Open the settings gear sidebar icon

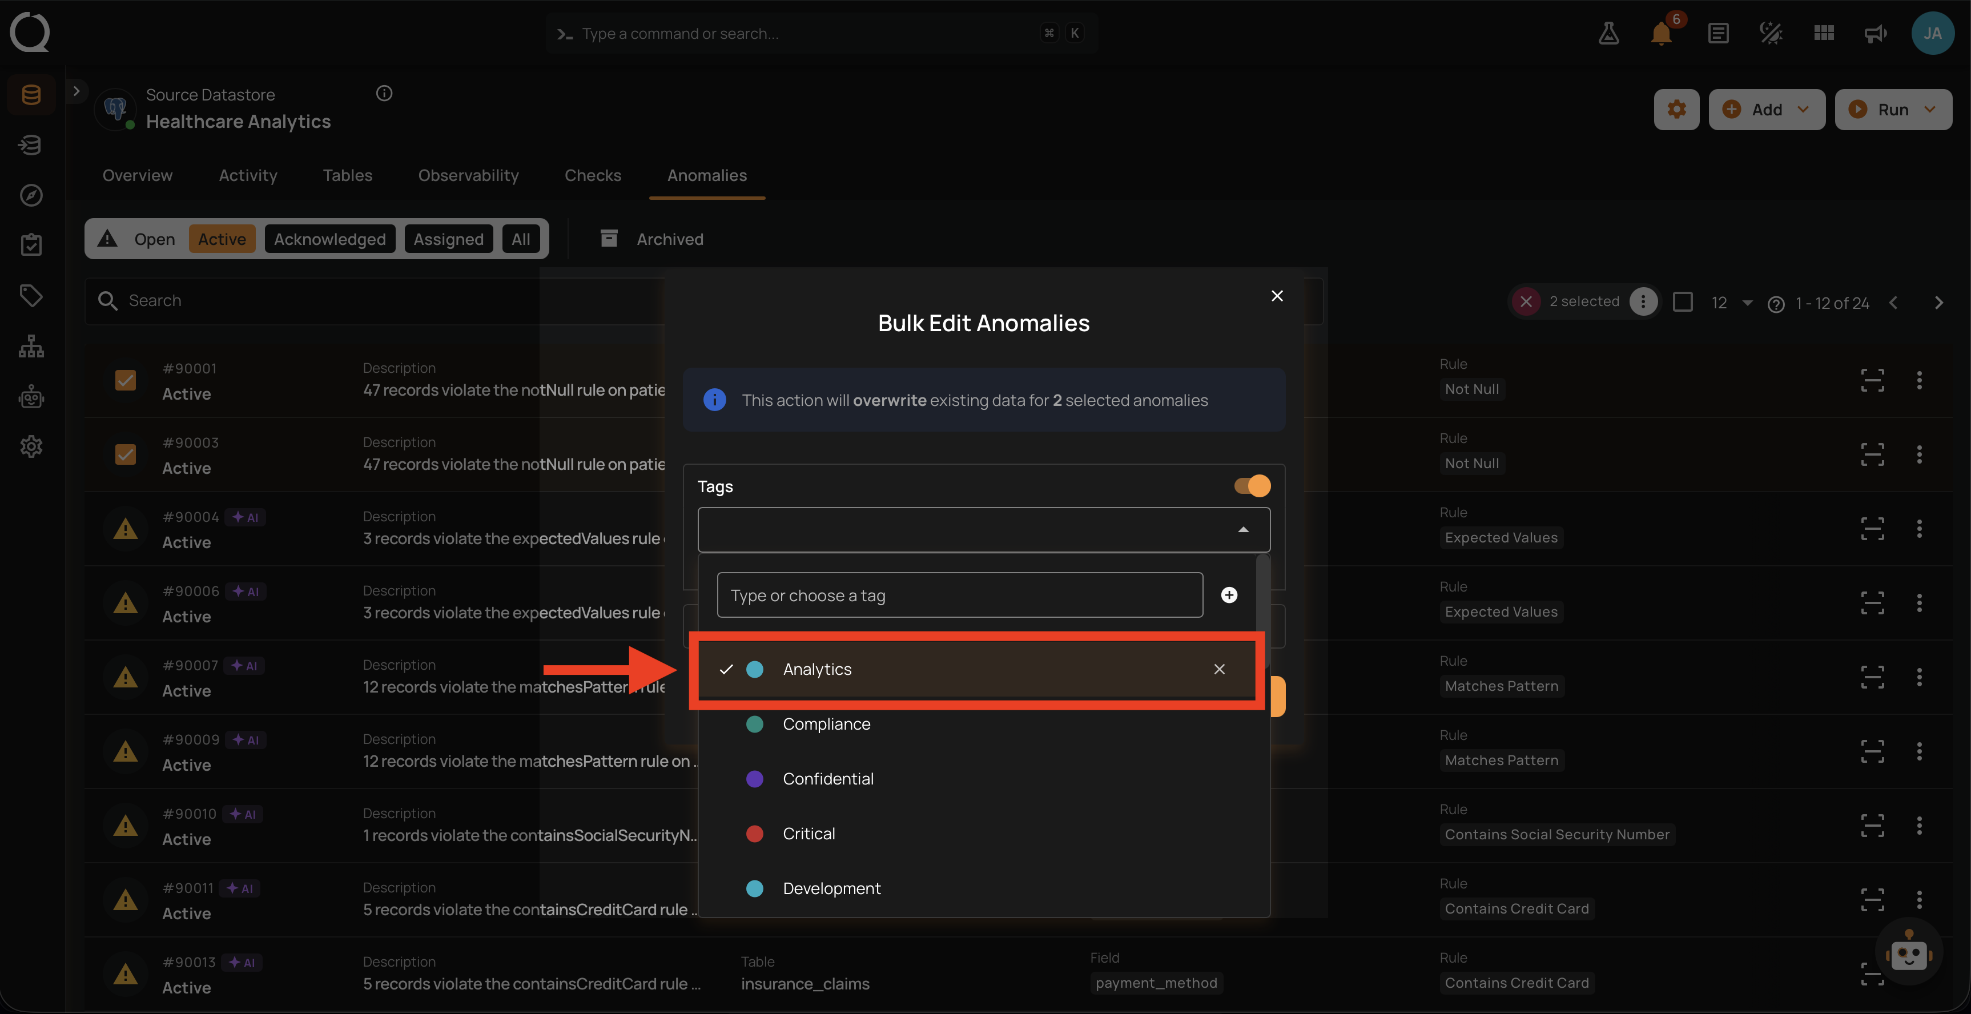[31, 446]
